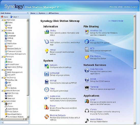Open the File Station link in sitemap
This screenshot has width=140, height=125.
click(x=95, y=56)
